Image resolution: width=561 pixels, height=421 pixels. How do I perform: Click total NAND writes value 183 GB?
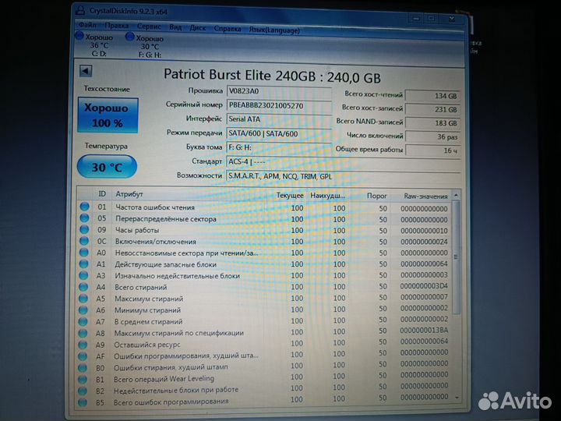[x=432, y=123]
